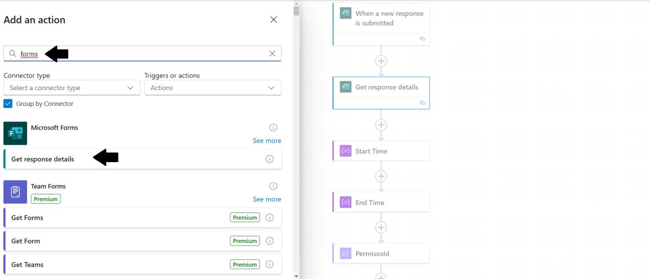This screenshot has width=650, height=279.
Task: Open info for the Microsoft Forms connector
Action: [x=273, y=127]
